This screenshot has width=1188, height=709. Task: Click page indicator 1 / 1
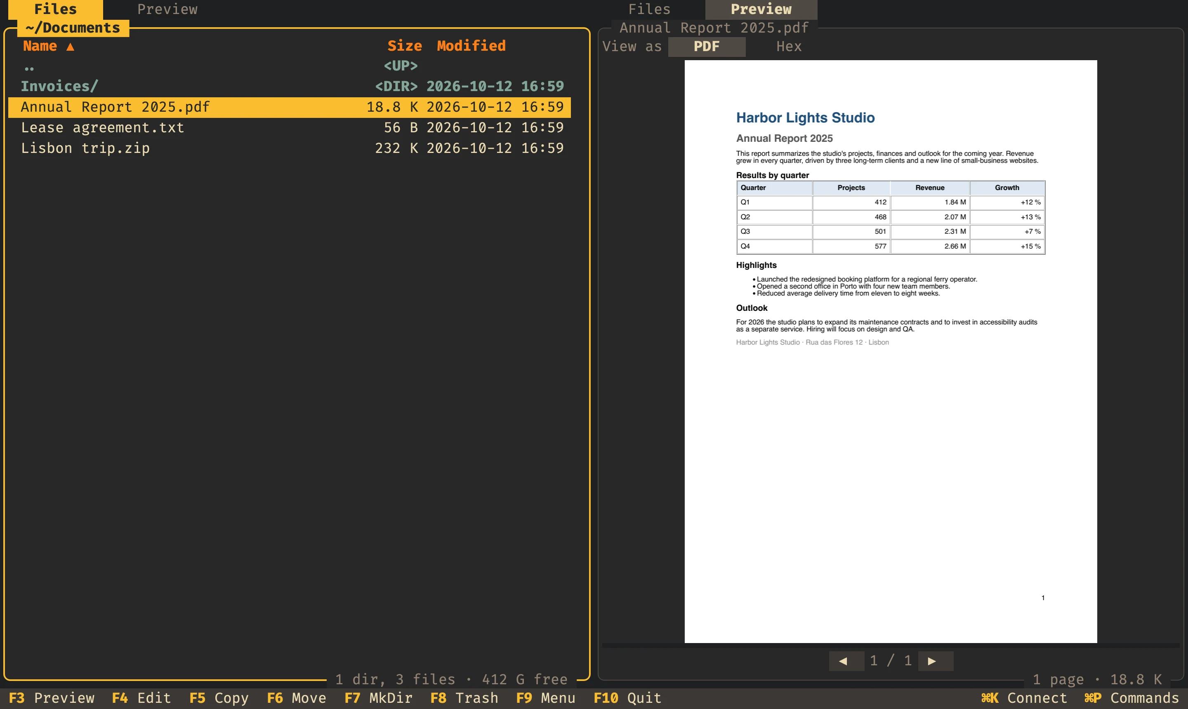pyautogui.click(x=891, y=661)
